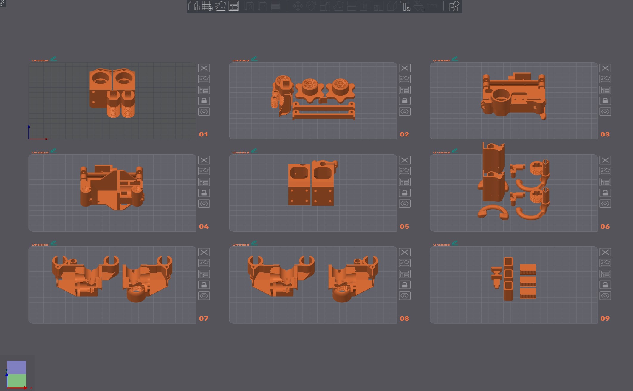Delete plate 09 using the X icon
The height and width of the screenshot is (391, 633).
pos(605,252)
